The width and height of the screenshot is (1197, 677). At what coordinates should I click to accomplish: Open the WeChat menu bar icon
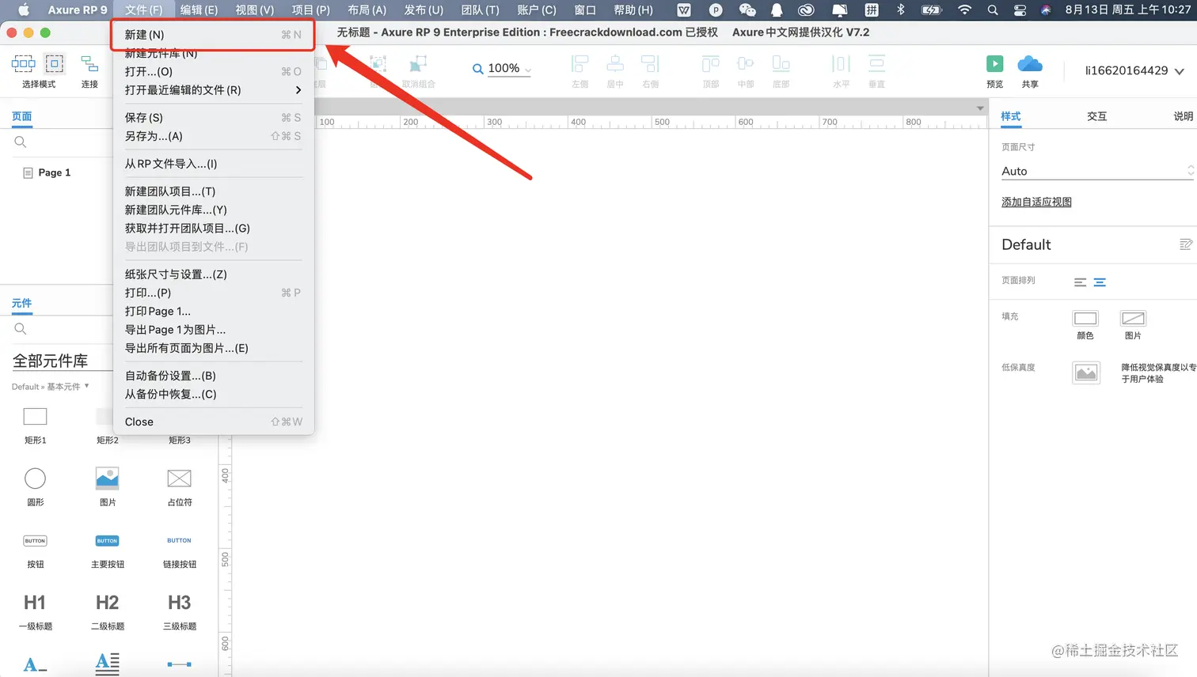tap(747, 9)
